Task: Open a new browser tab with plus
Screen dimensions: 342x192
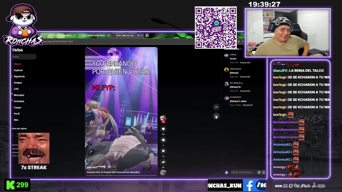Action: tap(147, 35)
